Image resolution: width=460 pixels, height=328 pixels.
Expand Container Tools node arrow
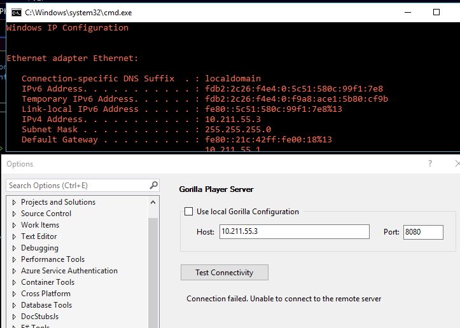(x=14, y=282)
